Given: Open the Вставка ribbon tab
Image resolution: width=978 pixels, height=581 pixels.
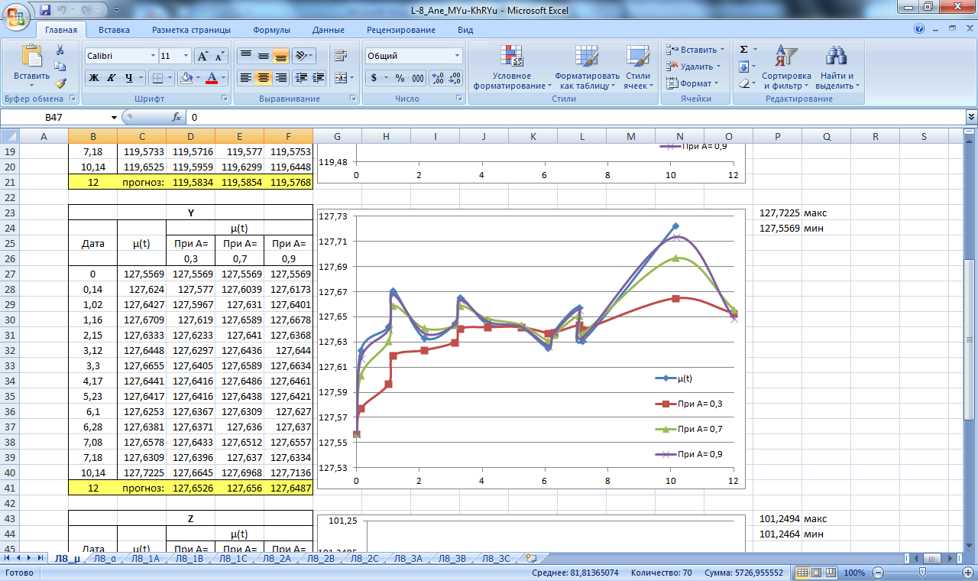Looking at the screenshot, I should pyautogui.click(x=114, y=30).
